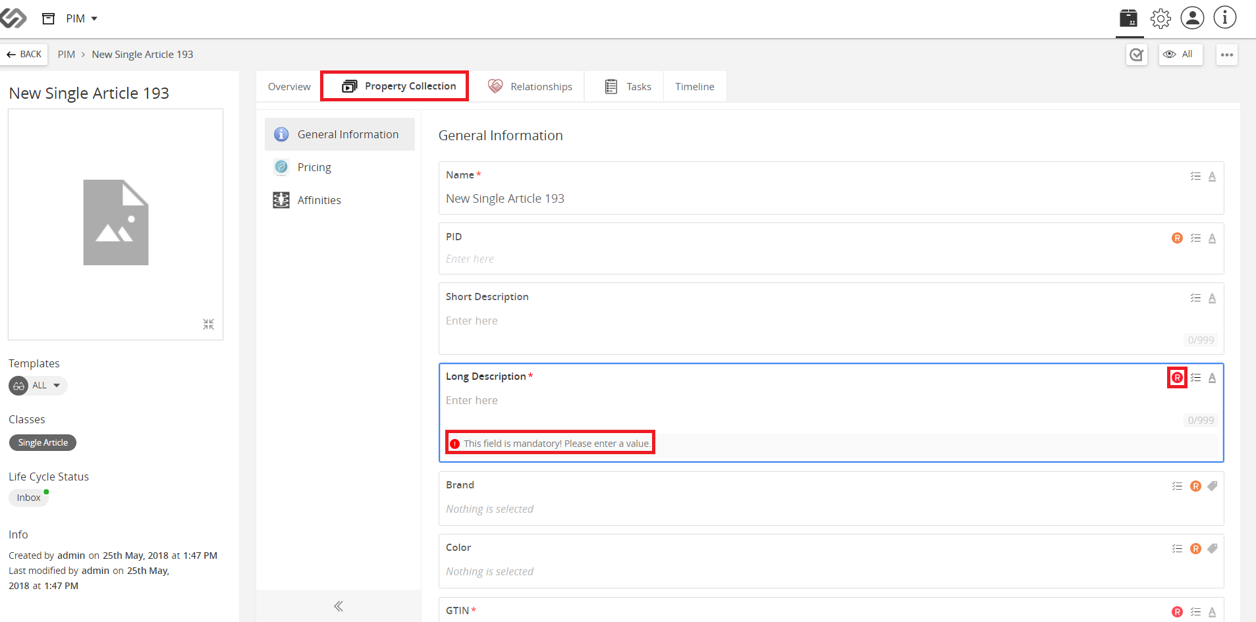Click orange R icon in Color row

point(1196,549)
